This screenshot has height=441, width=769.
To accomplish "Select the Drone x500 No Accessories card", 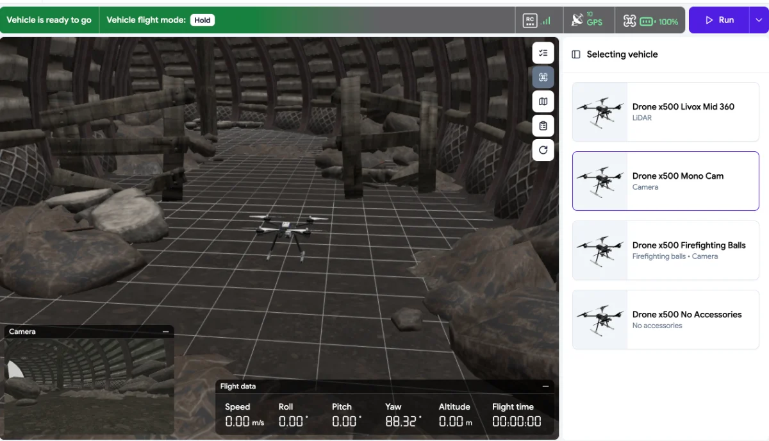I will (x=666, y=320).
